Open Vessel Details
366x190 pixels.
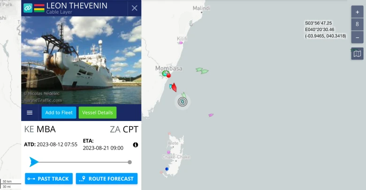pyautogui.click(x=97, y=113)
